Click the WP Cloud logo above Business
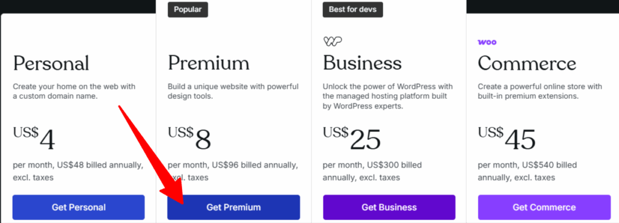This screenshot has height=223, width=619. 332,42
